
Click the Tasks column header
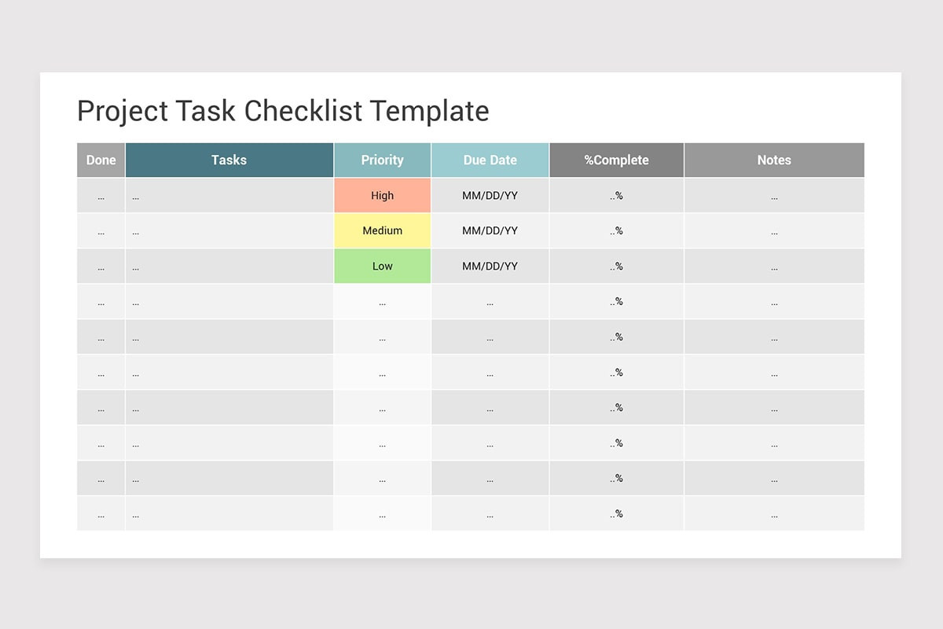[x=229, y=160]
